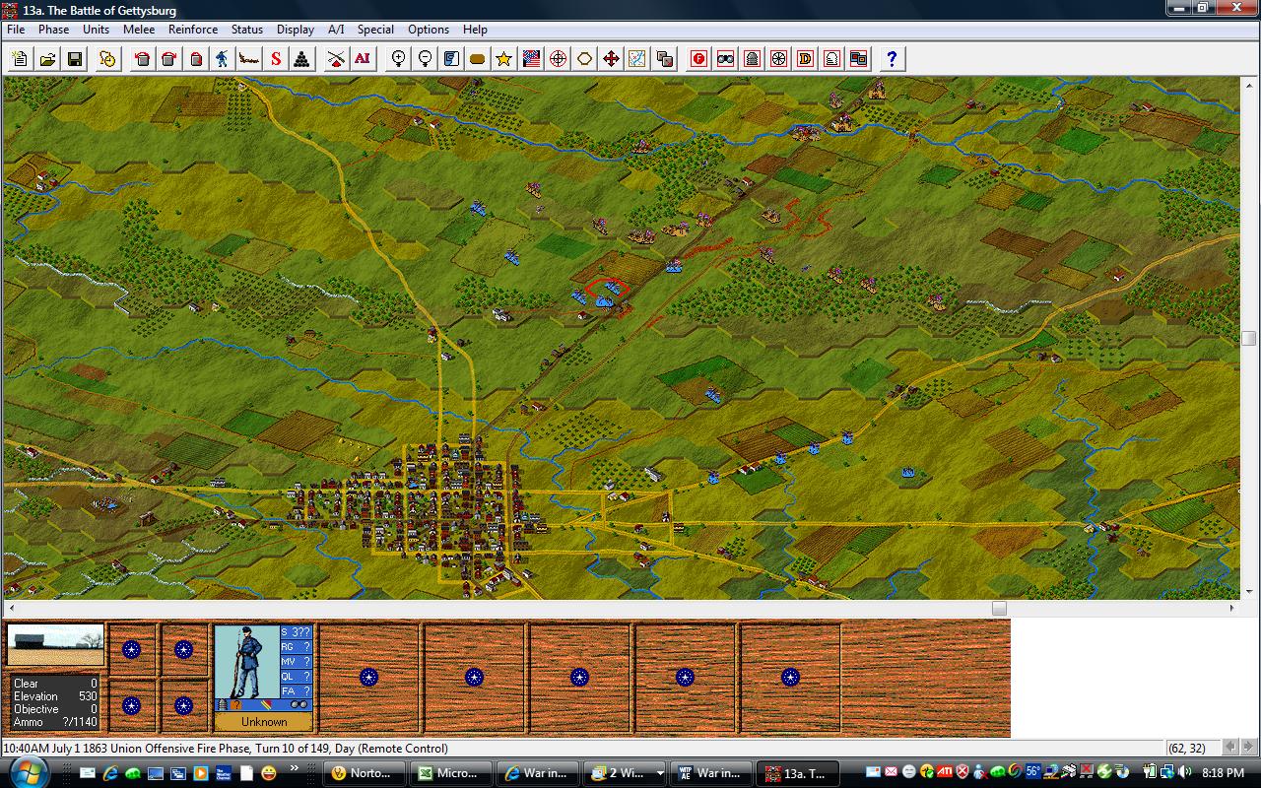Click the next phase clock icon
The image size is (1261, 788).
pos(107,59)
